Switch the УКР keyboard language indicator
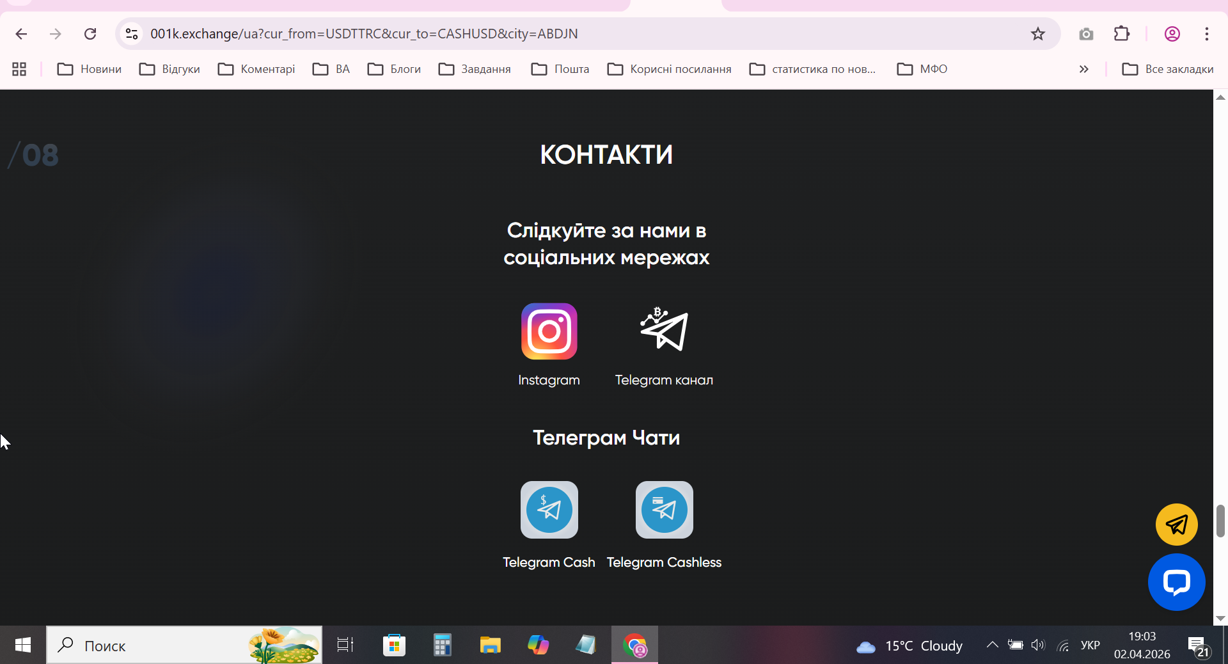Screen dimensions: 1228x664 click(x=1090, y=645)
